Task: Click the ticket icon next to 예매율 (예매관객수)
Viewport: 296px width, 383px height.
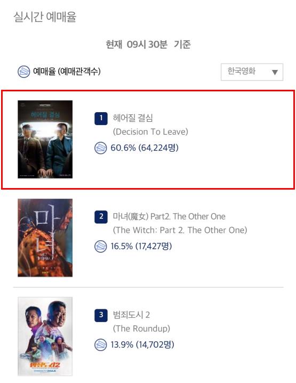Action: [x=23, y=72]
